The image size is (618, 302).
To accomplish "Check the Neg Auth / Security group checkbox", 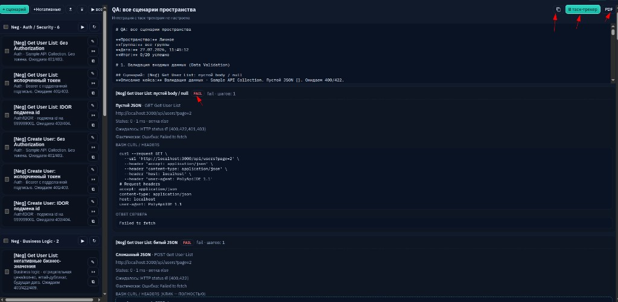I will [6, 27].
